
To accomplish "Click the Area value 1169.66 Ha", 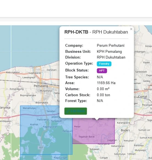I will point(106,83).
